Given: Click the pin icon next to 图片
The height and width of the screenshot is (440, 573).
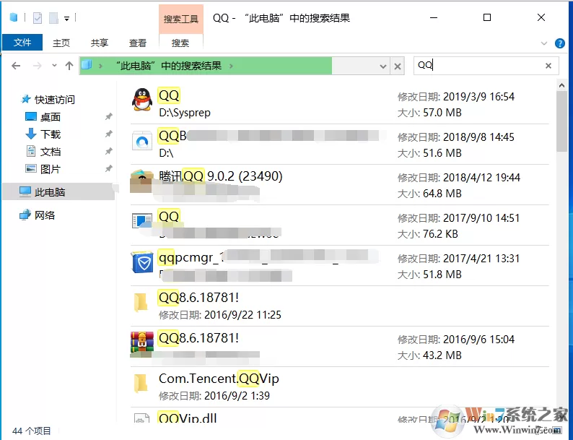Looking at the screenshot, I should 108,168.
